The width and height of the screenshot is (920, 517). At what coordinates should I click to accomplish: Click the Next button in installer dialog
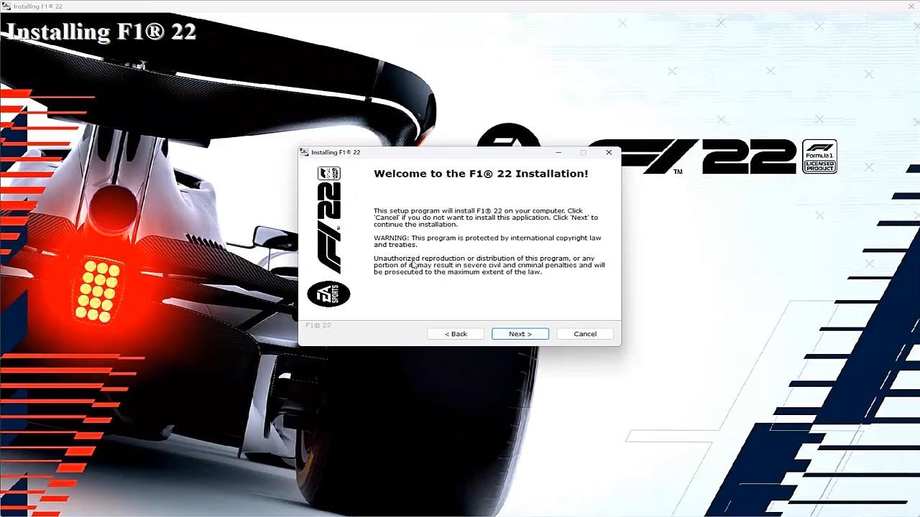[520, 334]
